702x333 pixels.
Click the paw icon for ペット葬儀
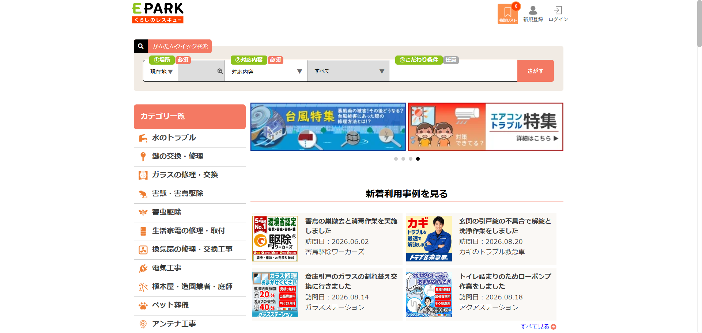(143, 306)
